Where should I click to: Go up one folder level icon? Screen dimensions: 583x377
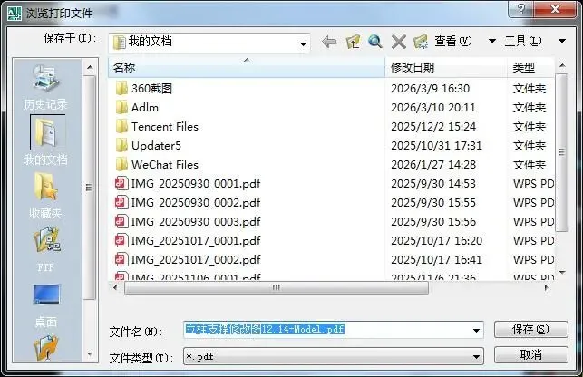coord(353,42)
